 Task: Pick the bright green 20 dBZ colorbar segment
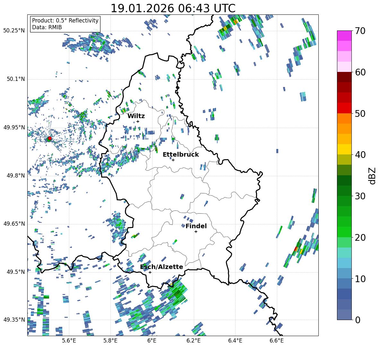(344, 232)
